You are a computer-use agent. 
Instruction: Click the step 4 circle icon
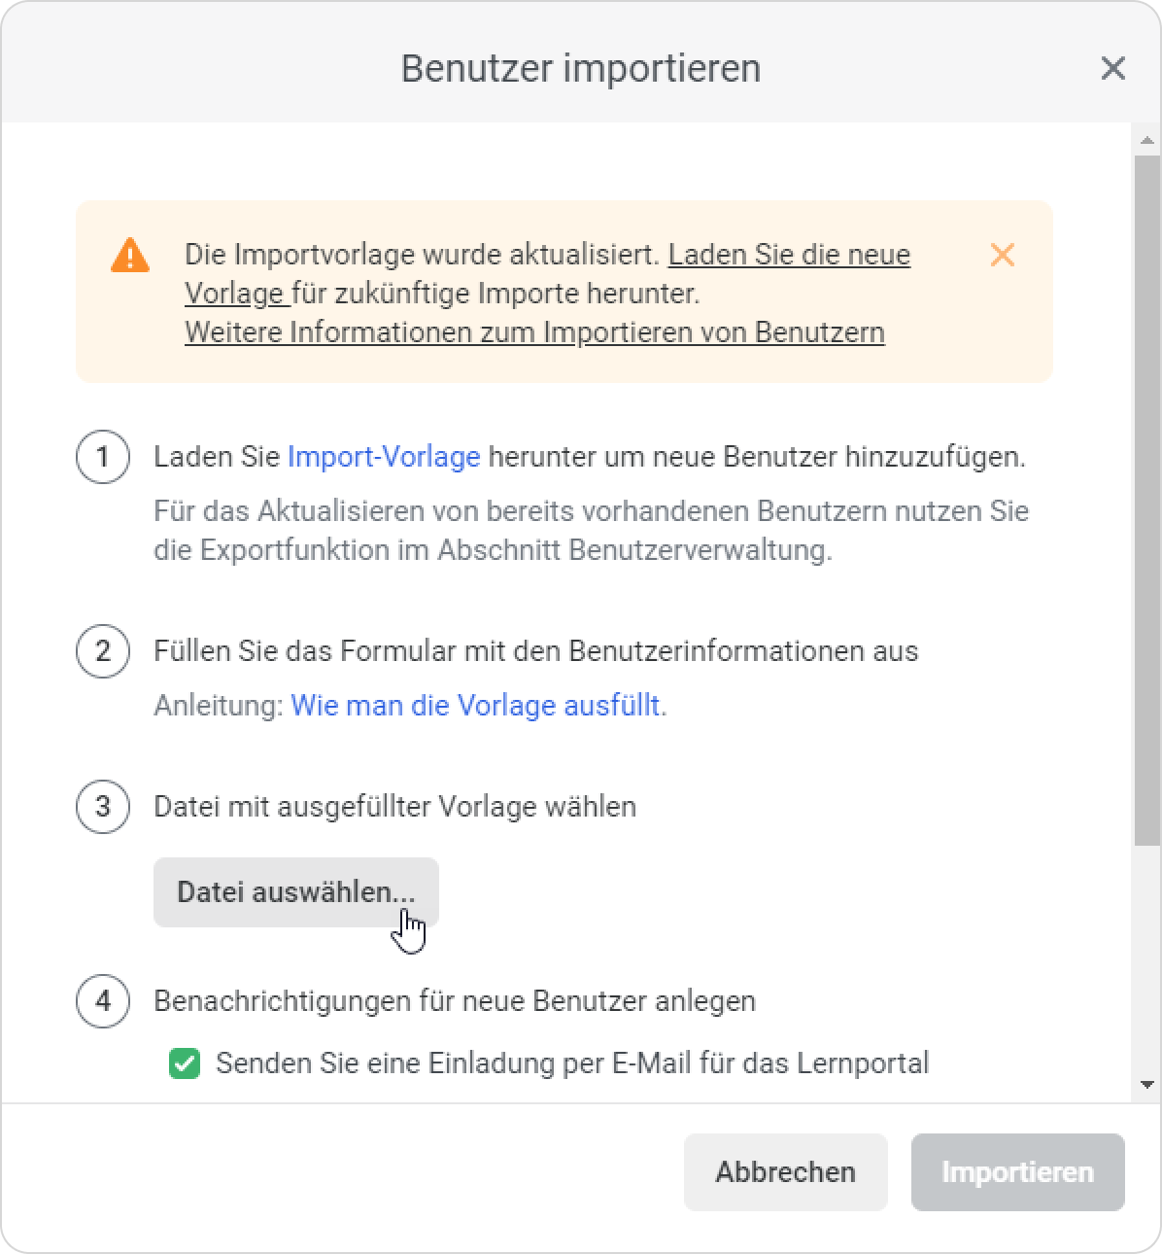[103, 1001]
